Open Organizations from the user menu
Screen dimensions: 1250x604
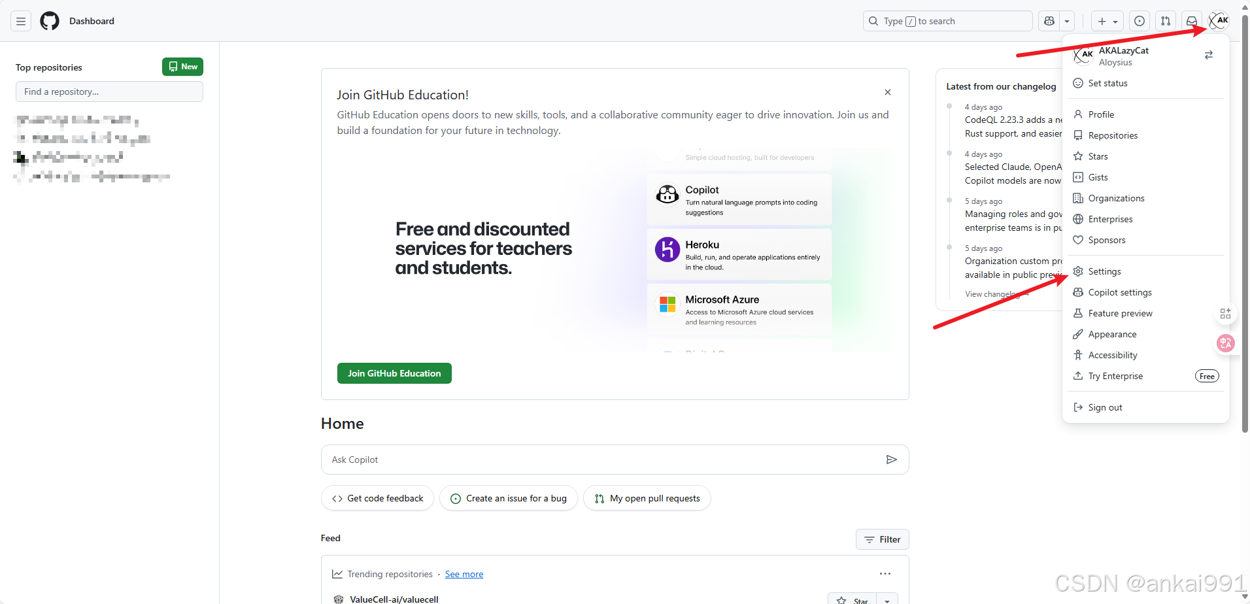(1146, 198)
